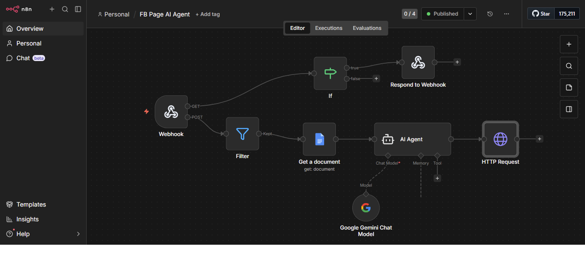Click the FB Page AI Agent workflow name
Viewport: 585px width, 259px height.
pyautogui.click(x=165, y=14)
